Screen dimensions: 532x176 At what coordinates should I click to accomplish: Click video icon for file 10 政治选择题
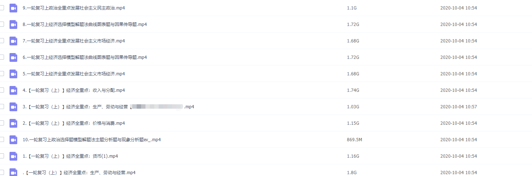pyautogui.click(x=14, y=140)
